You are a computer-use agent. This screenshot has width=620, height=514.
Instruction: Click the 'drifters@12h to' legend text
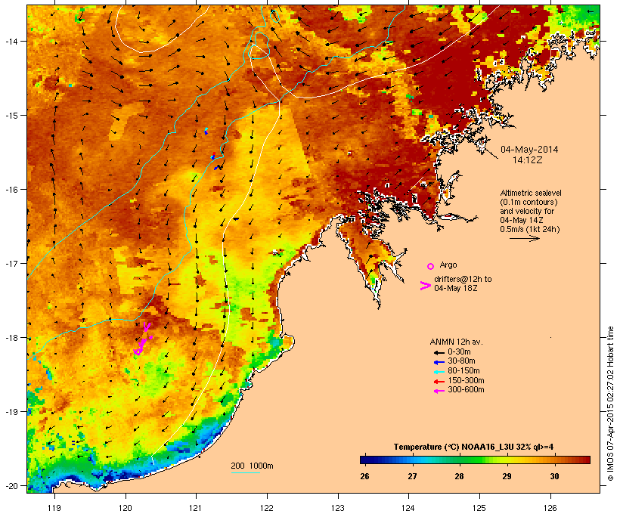463,279
